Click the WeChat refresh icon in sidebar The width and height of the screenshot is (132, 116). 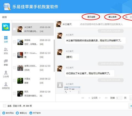pyautogui.click(x=6, y=27)
